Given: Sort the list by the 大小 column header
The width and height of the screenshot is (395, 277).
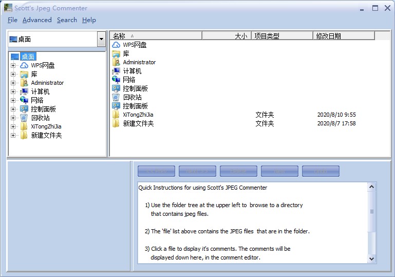Looking at the screenshot, I should (x=227, y=36).
